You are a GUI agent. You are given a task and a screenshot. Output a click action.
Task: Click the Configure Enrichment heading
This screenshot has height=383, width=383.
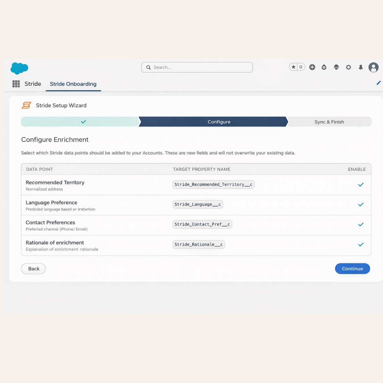click(55, 139)
